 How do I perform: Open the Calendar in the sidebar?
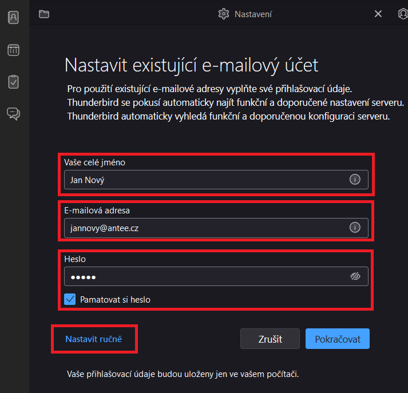tap(13, 50)
